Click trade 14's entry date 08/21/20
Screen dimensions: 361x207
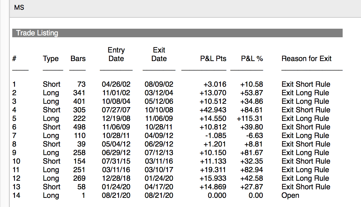(116, 195)
